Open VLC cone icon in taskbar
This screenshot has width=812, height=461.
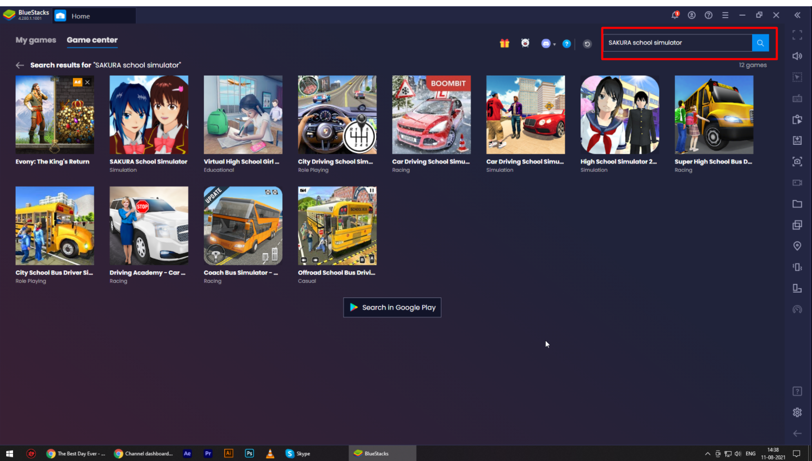(x=270, y=453)
